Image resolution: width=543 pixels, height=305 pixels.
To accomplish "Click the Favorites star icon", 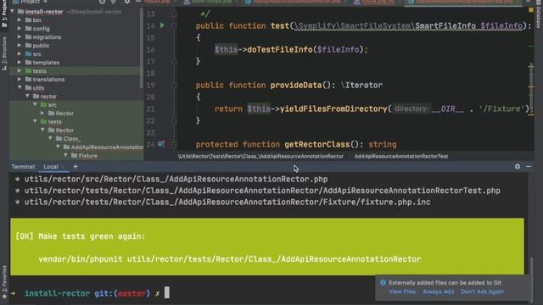I will point(4,297).
